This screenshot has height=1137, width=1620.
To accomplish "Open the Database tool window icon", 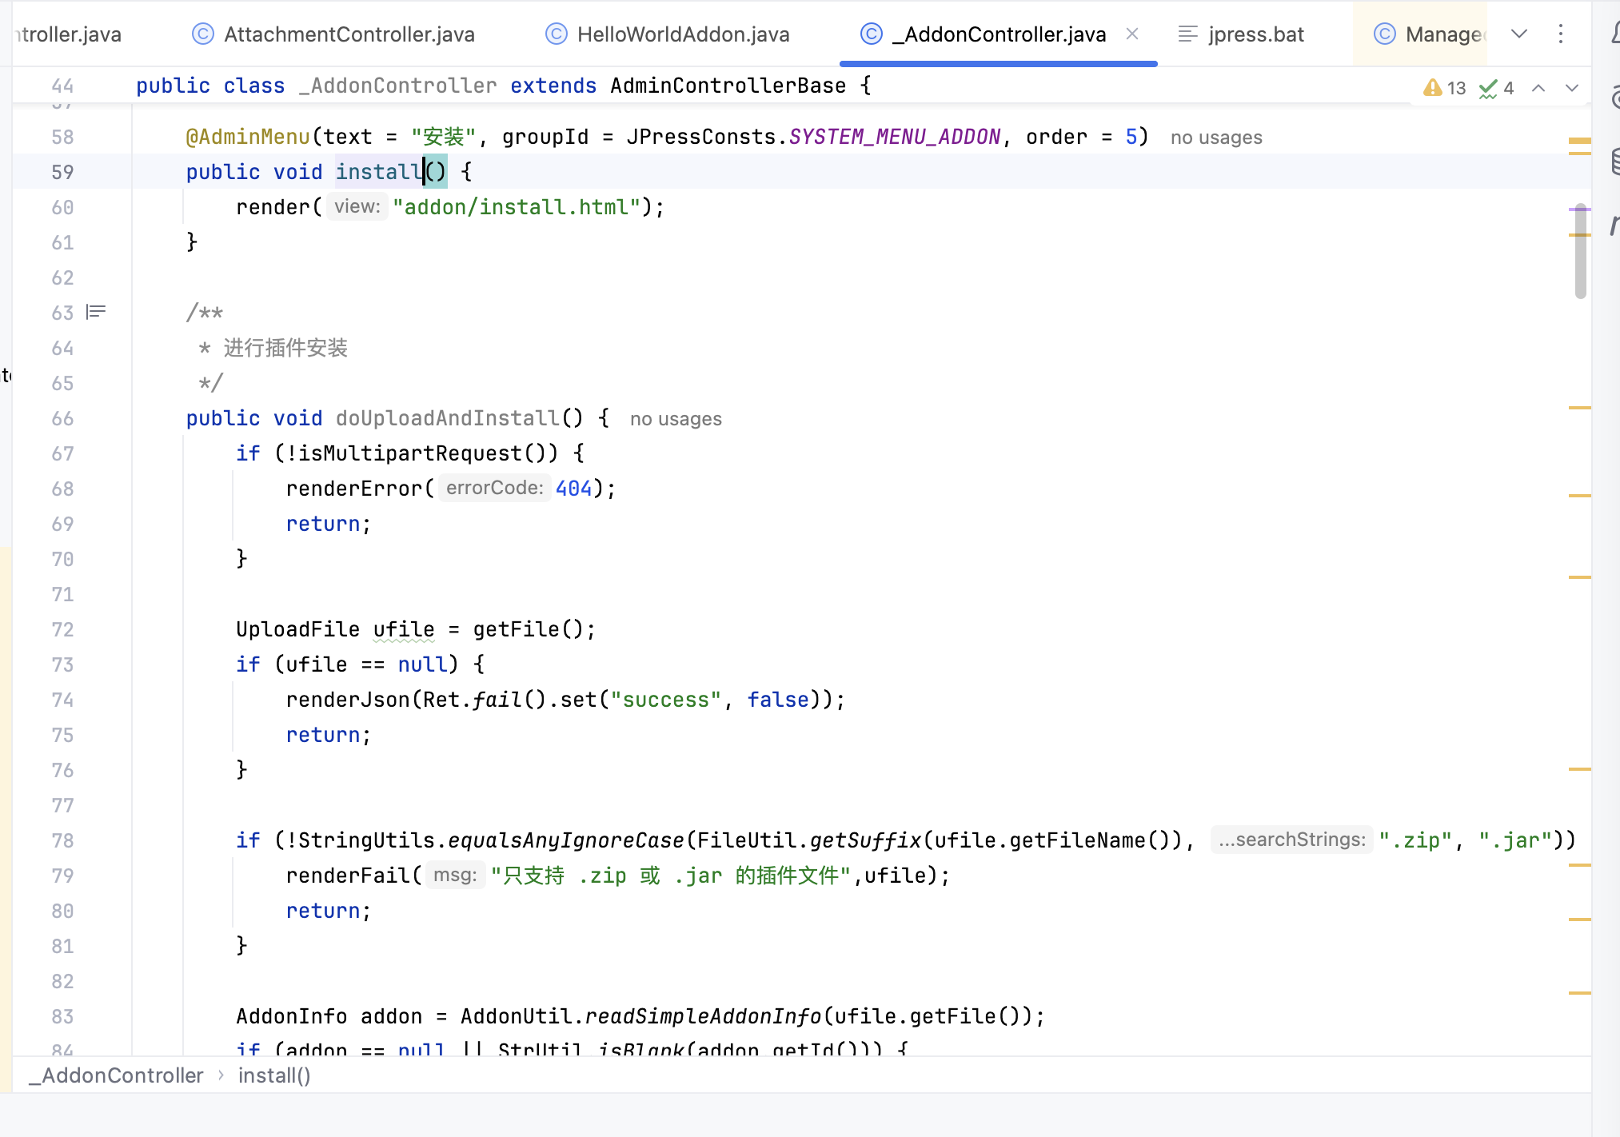I will 1615,161.
